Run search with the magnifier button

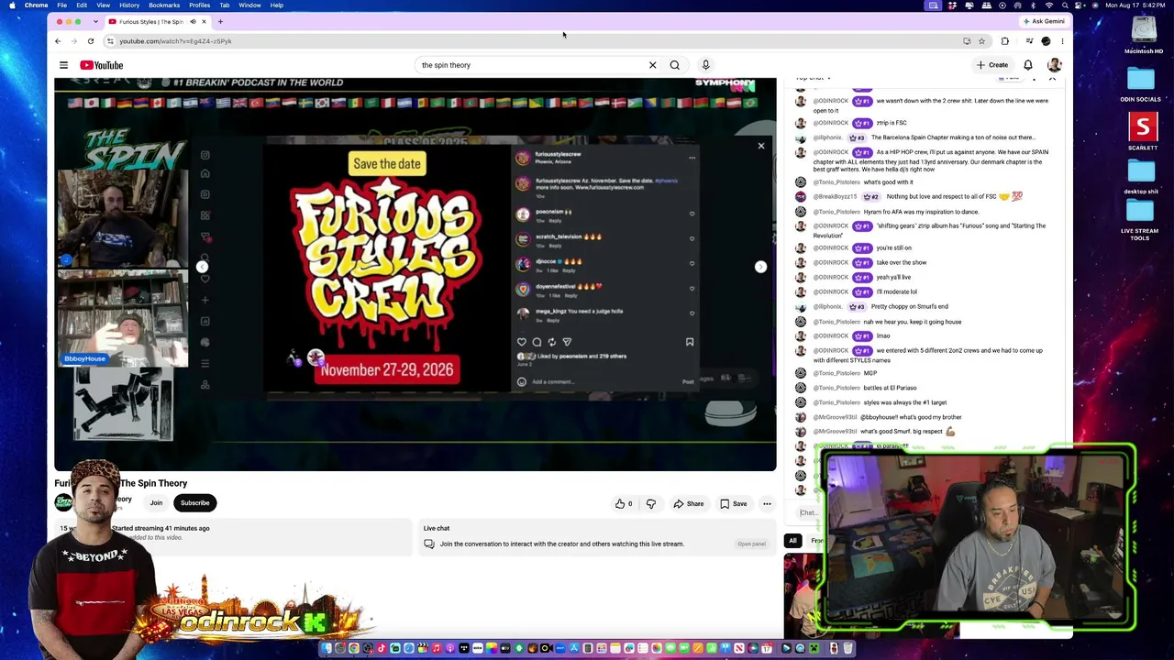pyautogui.click(x=675, y=65)
